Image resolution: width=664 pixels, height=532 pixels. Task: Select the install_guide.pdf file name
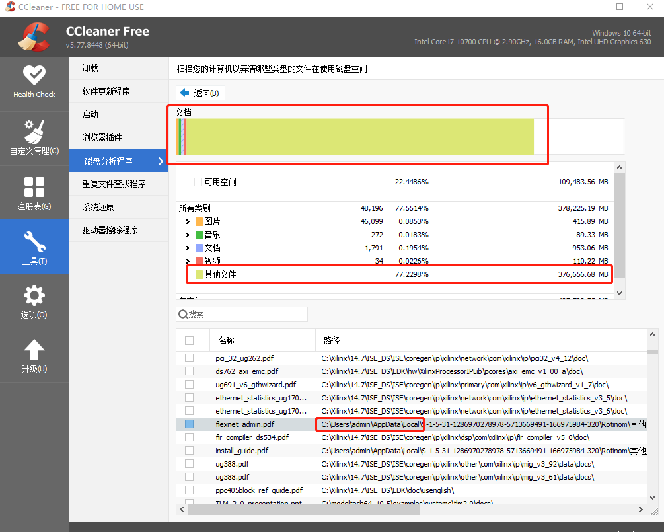click(242, 451)
